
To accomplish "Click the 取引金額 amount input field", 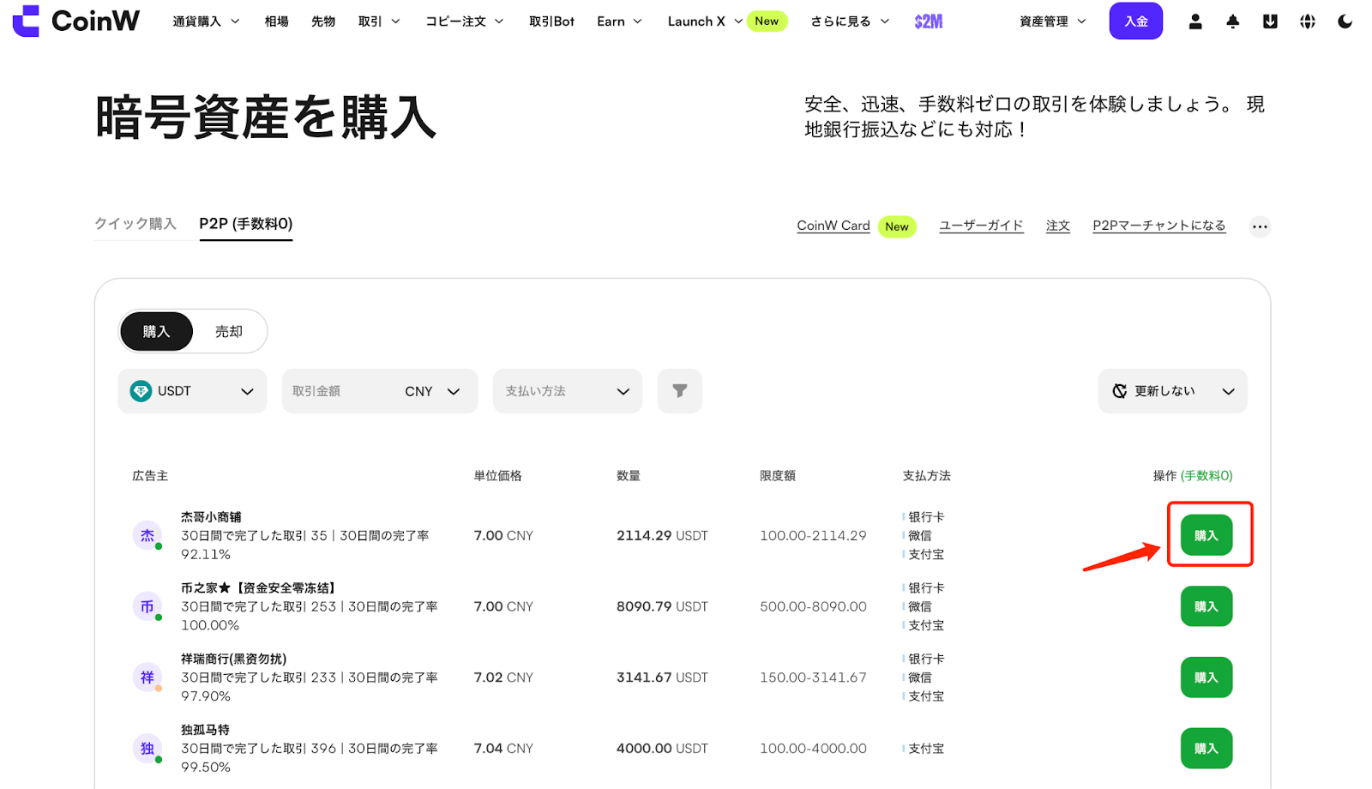I will (x=339, y=391).
